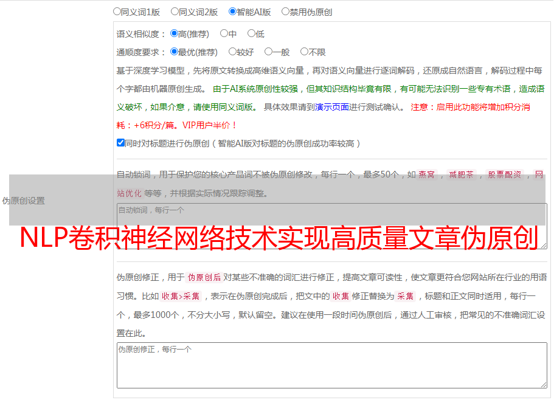Click the 减肥茶 example keyword
The image size is (554, 400).
pos(461,174)
